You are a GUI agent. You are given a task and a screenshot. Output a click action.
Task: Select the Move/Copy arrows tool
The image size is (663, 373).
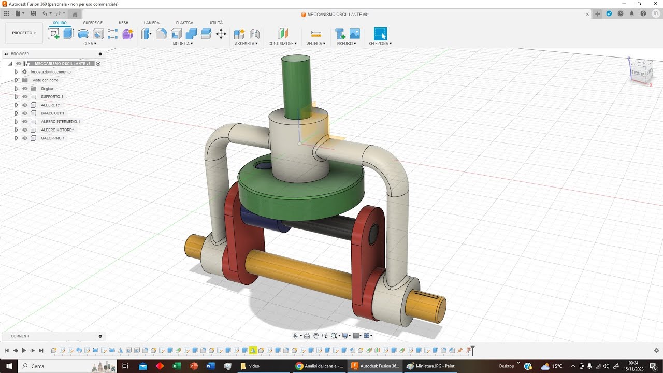[221, 34]
